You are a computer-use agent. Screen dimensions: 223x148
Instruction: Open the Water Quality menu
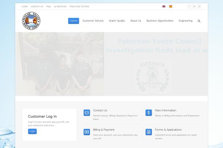(117, 21)
